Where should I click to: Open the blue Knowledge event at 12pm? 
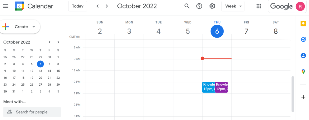(209, 87)
